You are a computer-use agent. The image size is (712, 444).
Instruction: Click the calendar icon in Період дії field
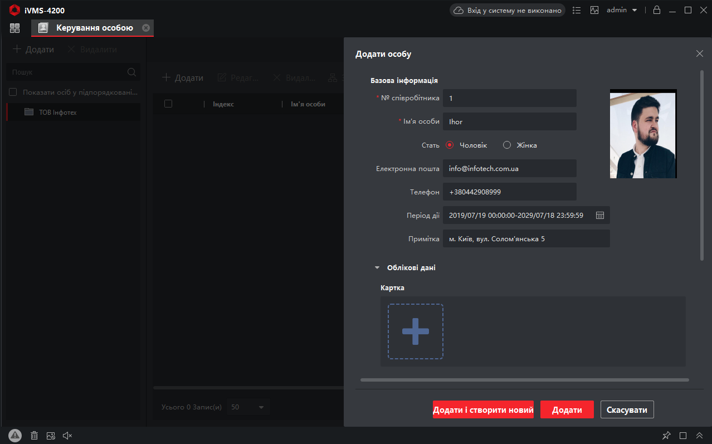point(599,215)
